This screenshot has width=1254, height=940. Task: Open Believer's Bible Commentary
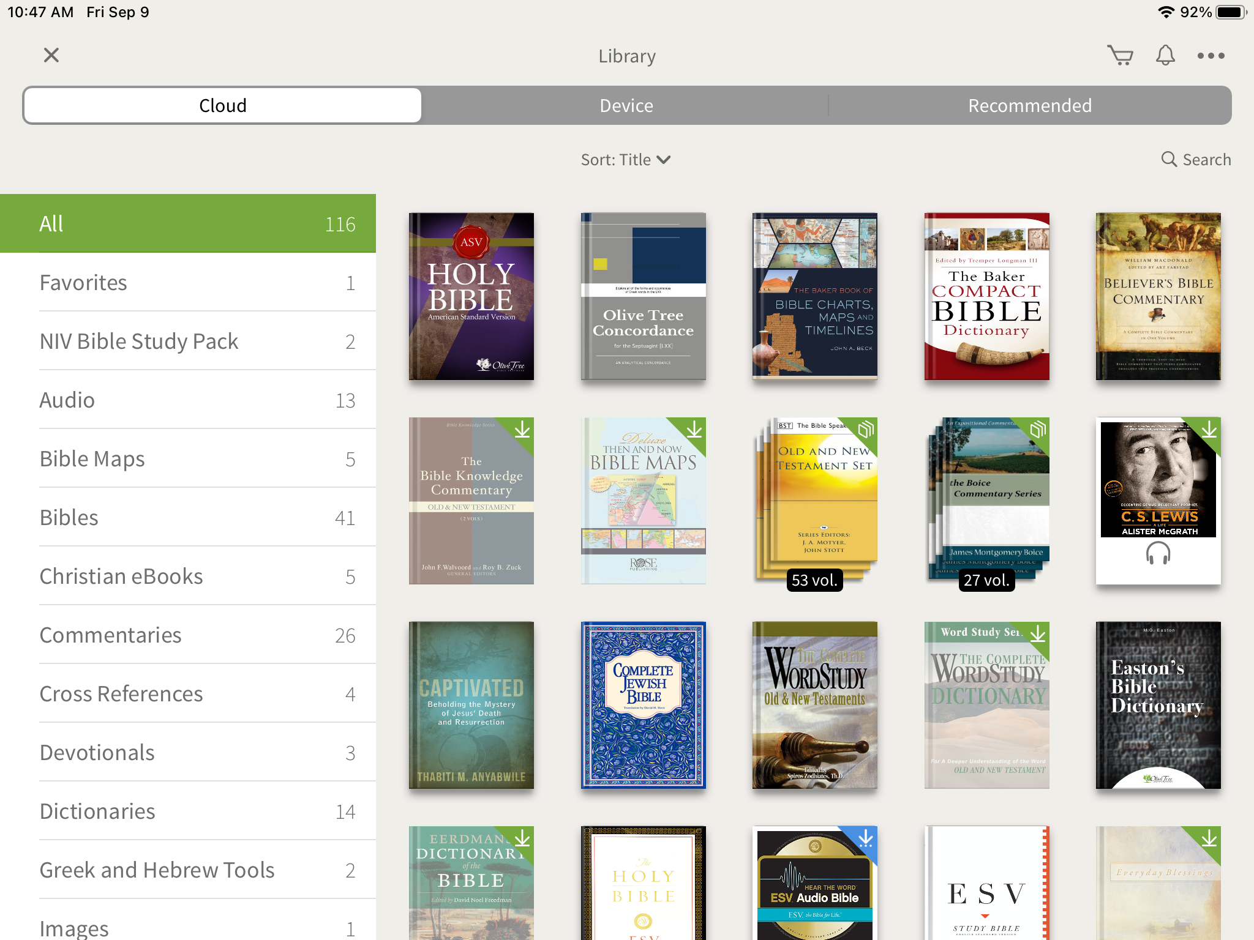click(x=1158, y=296)
